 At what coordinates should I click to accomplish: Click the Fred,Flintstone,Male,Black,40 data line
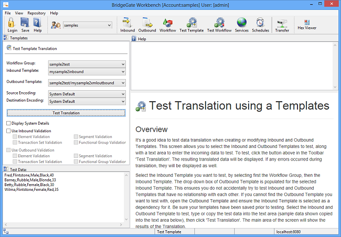click(x=29, y=175)
